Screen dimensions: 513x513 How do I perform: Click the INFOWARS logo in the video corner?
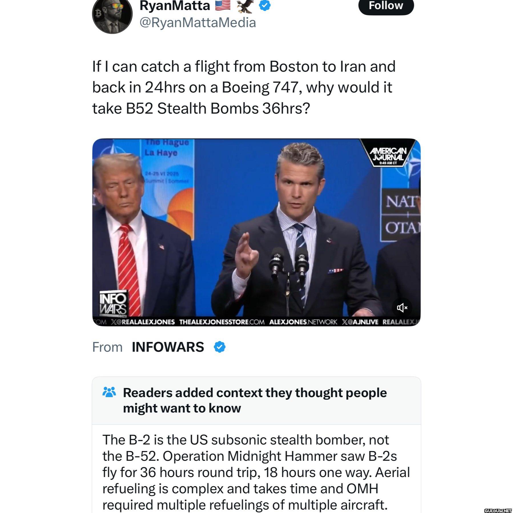(x=114, y=303)
